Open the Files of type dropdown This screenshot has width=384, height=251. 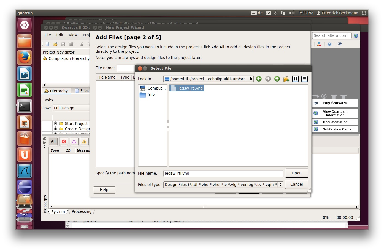pos(223,185)
